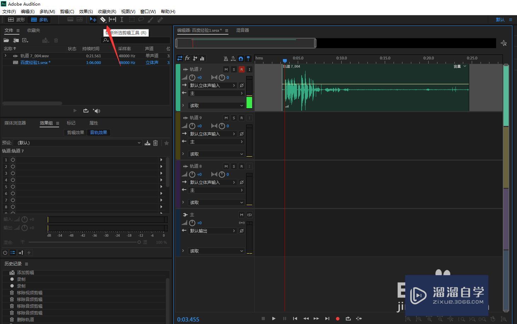This screenshot has width=517, height=324.
Task: Click the auto-play speaker icon in Files panel
Action: pos(97,111)
